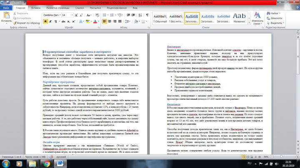Click Sort icon in paragraph group
300x168 pixels.
point(140,15)
